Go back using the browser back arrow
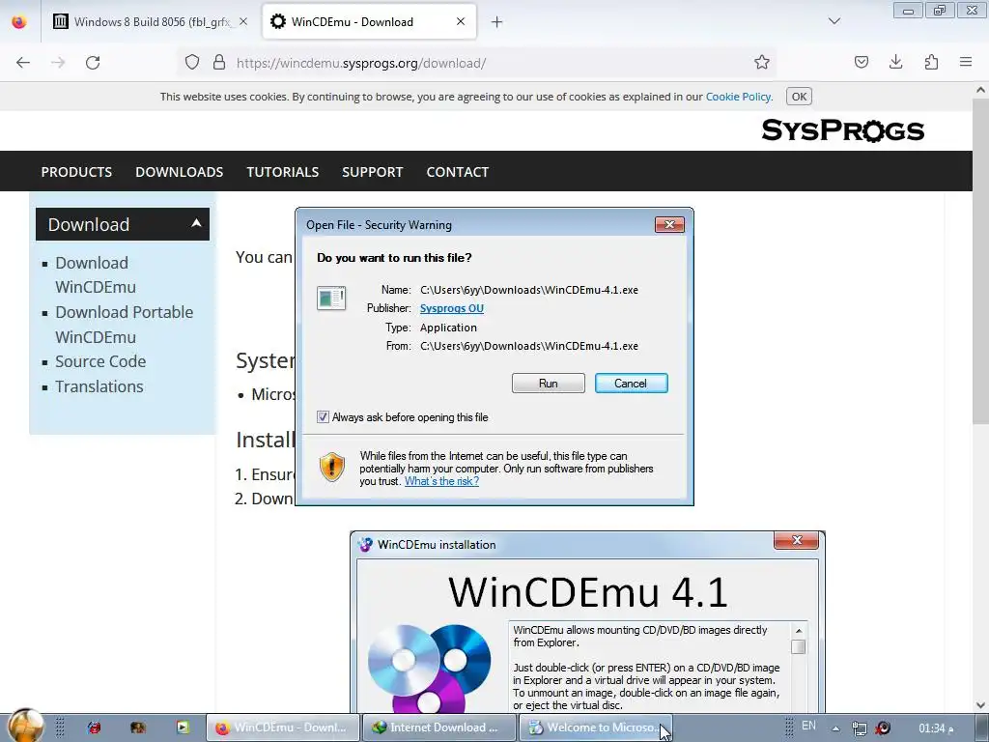The height and width of the screenshot is (742, 989). [23, 63]
